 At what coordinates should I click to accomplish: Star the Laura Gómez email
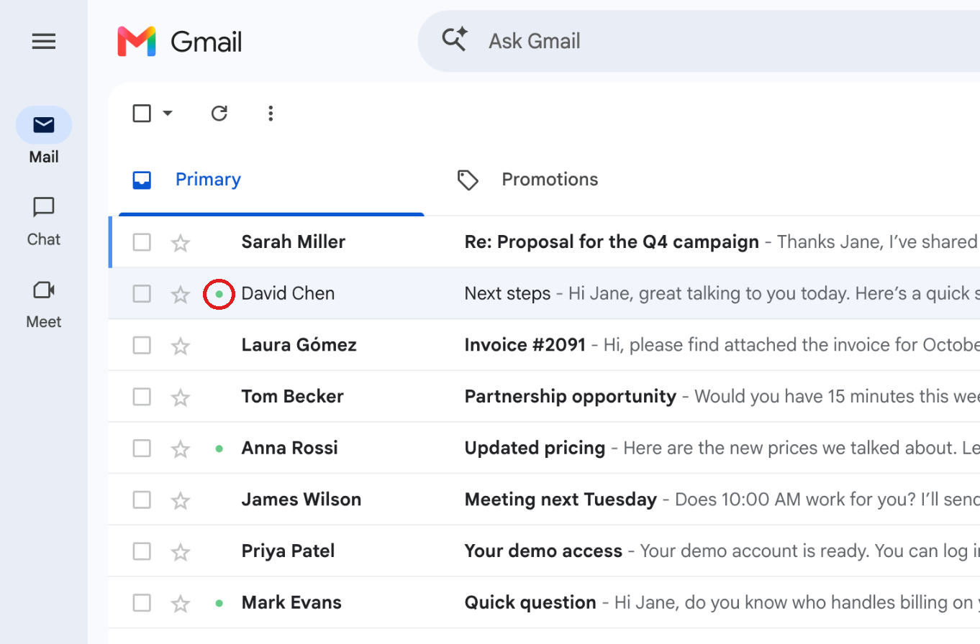[x=180, y=346]
